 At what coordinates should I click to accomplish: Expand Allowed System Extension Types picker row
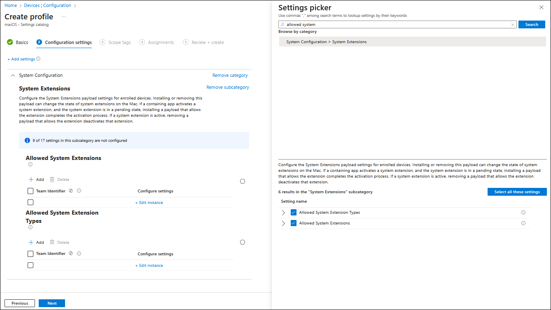283,213
